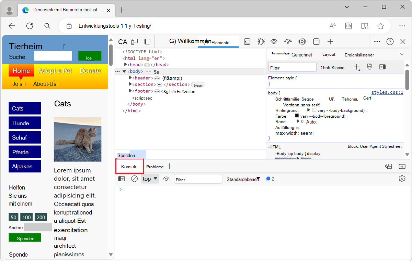Click the clear console icon
Screen dimensions: 412x261
[135, 179]
